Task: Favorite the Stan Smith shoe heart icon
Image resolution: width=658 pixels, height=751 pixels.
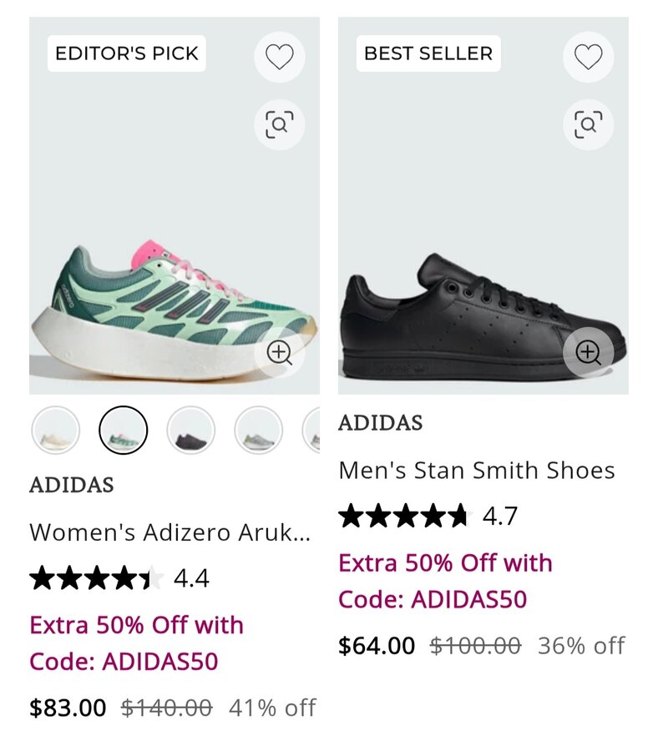Action: (588, 57)
